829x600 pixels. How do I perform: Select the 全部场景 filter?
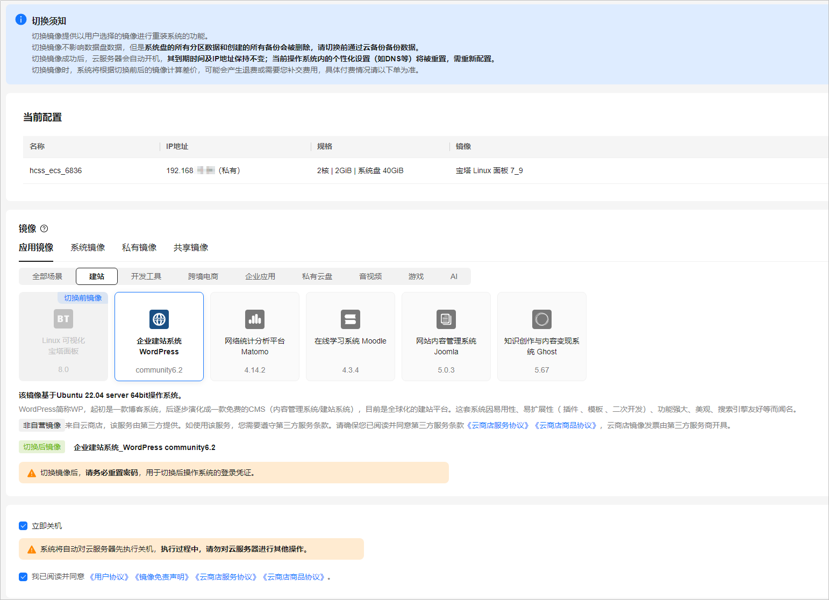click(47, 276)
